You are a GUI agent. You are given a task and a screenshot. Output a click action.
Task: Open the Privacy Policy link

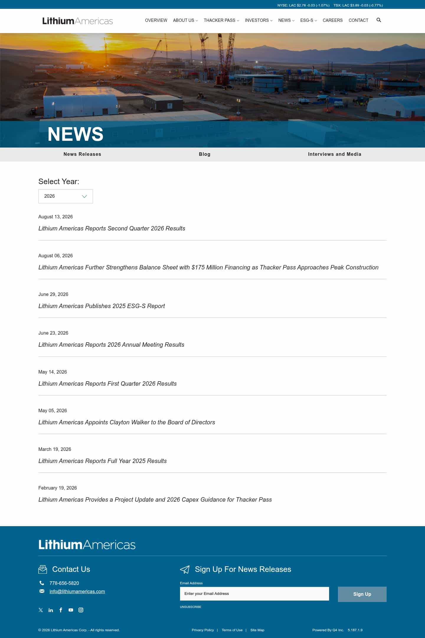(203, 630)
